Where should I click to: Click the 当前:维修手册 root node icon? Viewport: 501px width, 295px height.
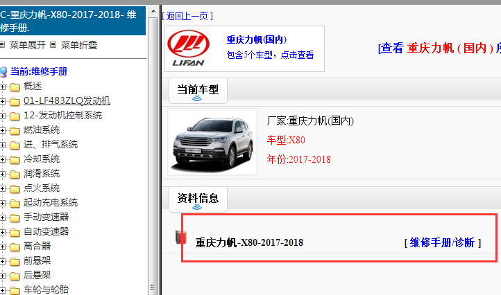(x=3, y=72)
